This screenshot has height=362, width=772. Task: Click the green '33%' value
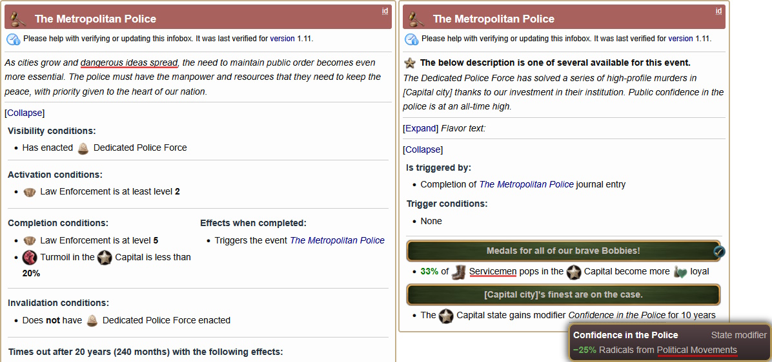(429, 272)
